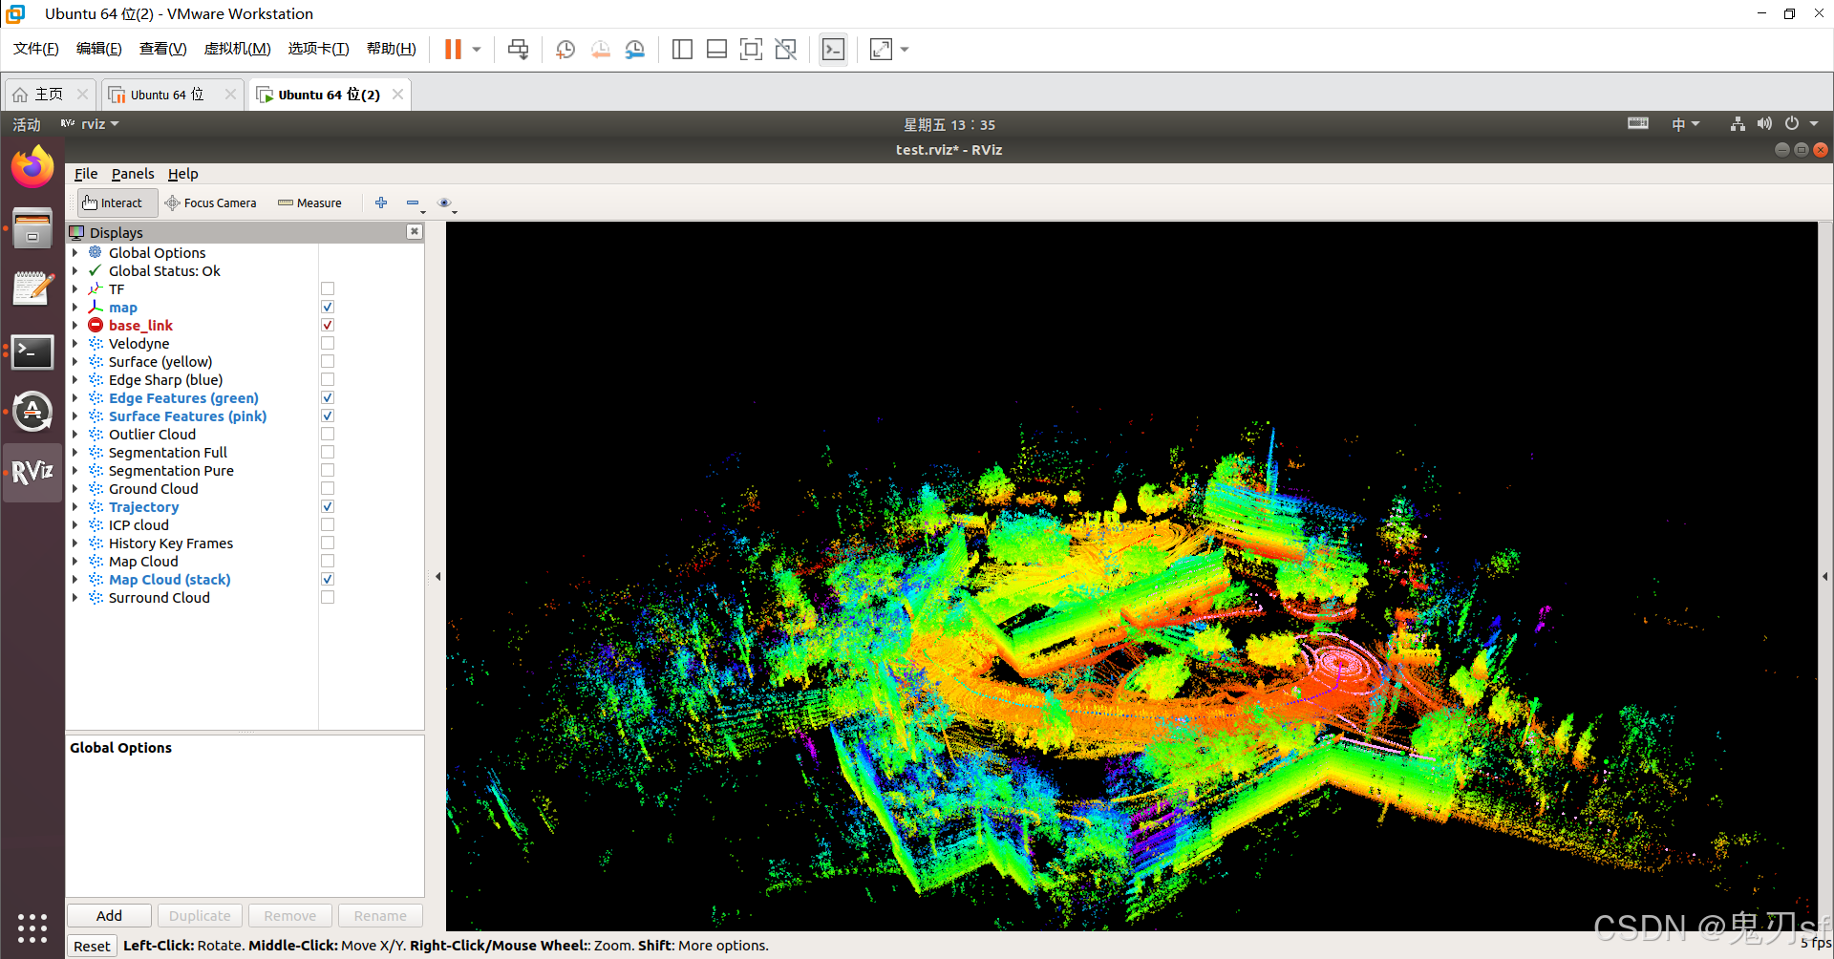Screen dimensions: 1834x959
Task: Expand the Global Options tree item
Action: [76, 252]
